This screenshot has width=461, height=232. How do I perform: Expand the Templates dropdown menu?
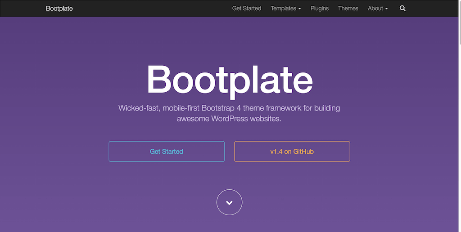pos(285,8)
